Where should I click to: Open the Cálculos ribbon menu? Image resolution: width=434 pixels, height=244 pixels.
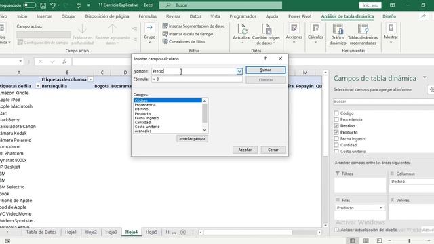coord(315,34)
